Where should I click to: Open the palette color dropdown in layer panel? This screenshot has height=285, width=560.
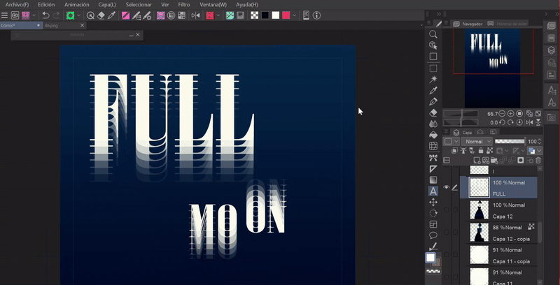[451, 141]
